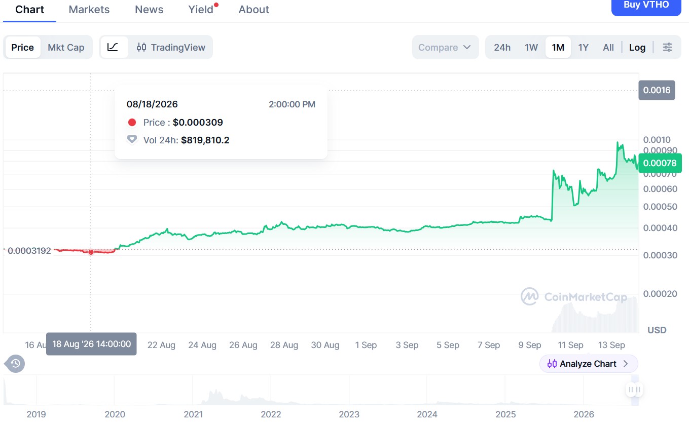Open chart settings sliders icon

[668, 47]
